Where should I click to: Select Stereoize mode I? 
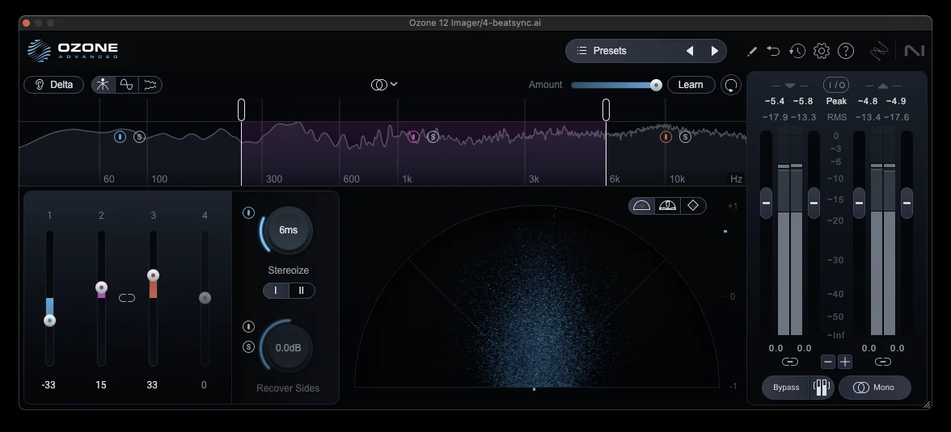pyautogui.click(x=276, y=291)
